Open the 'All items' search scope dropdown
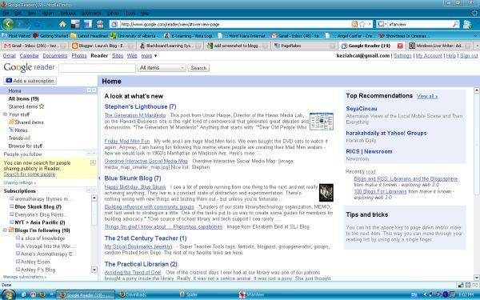480x300 pixels. 162,68
